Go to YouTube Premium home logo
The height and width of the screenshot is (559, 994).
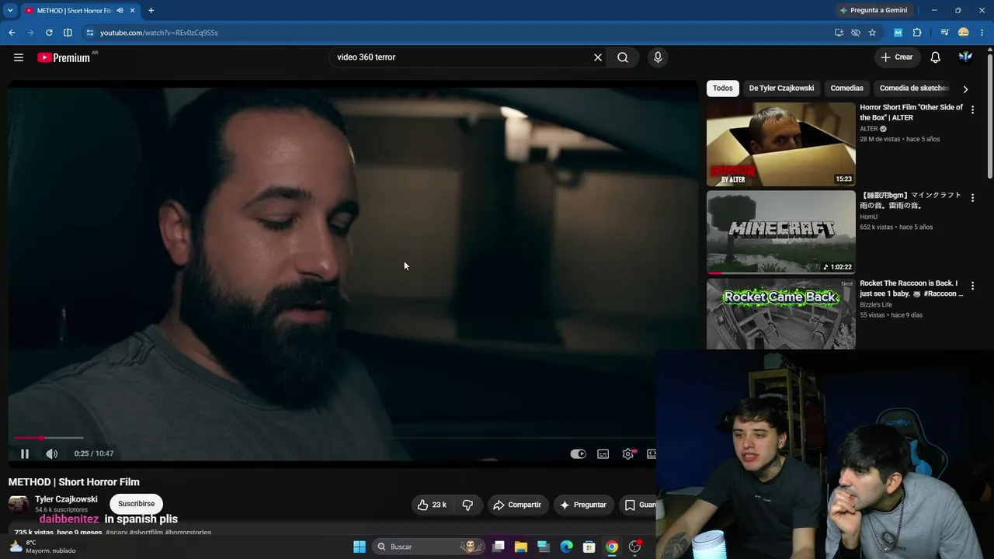[x=64, y=57]
